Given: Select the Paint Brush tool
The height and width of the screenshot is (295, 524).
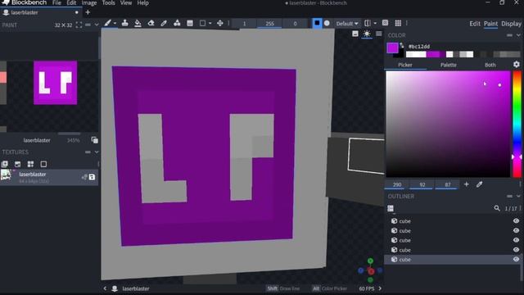Looking at the screenshot, I should pos(107,23).
